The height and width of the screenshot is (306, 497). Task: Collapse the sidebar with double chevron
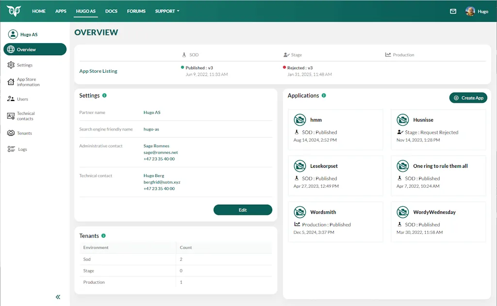click(58, 297)
